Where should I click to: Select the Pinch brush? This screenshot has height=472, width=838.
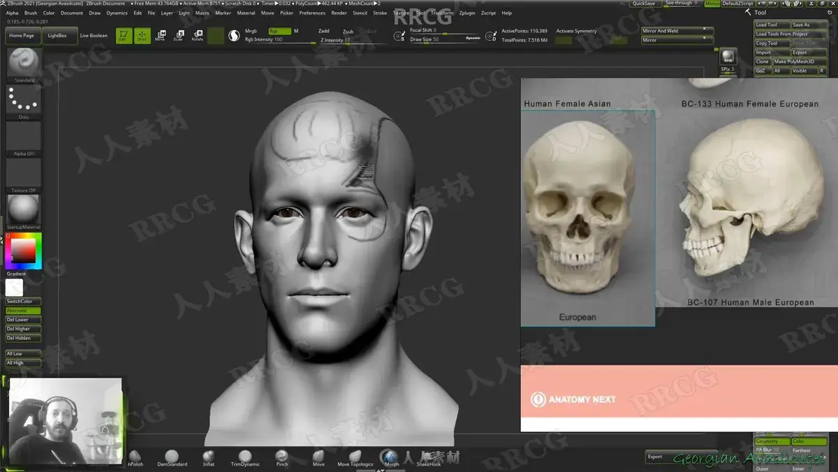click(x=281, y=458)
